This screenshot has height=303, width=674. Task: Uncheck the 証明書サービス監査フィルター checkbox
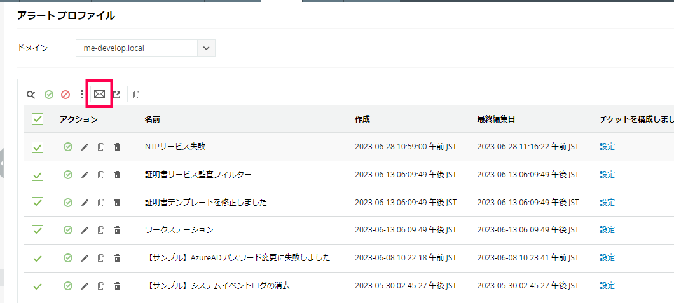pos(38,175)
